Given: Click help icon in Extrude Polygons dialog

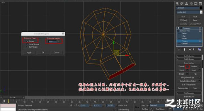Looking at the screenshot, I should (63, 34).
